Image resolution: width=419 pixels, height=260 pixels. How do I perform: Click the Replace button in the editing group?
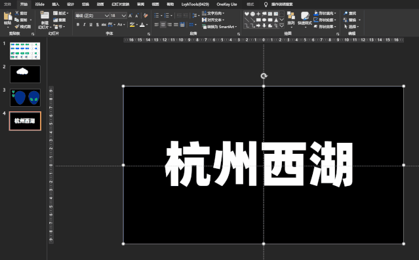pyautogui.click(x=351, y=20)
